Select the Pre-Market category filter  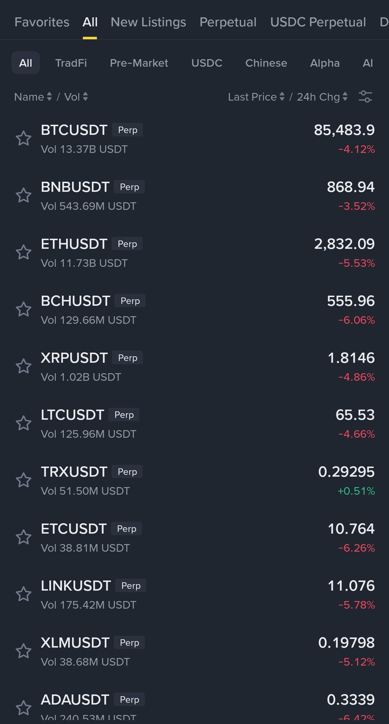pyautogui.click(x=139, y=63)
